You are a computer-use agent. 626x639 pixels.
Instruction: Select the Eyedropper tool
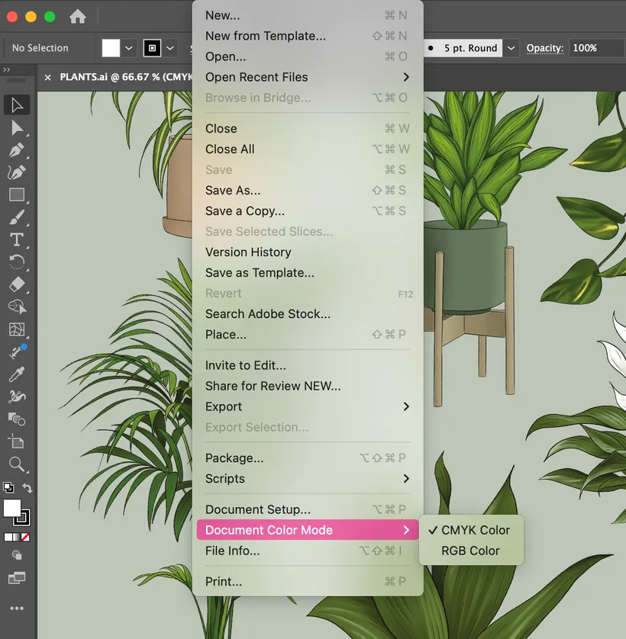pyautogui.click(x=17, y=374)
